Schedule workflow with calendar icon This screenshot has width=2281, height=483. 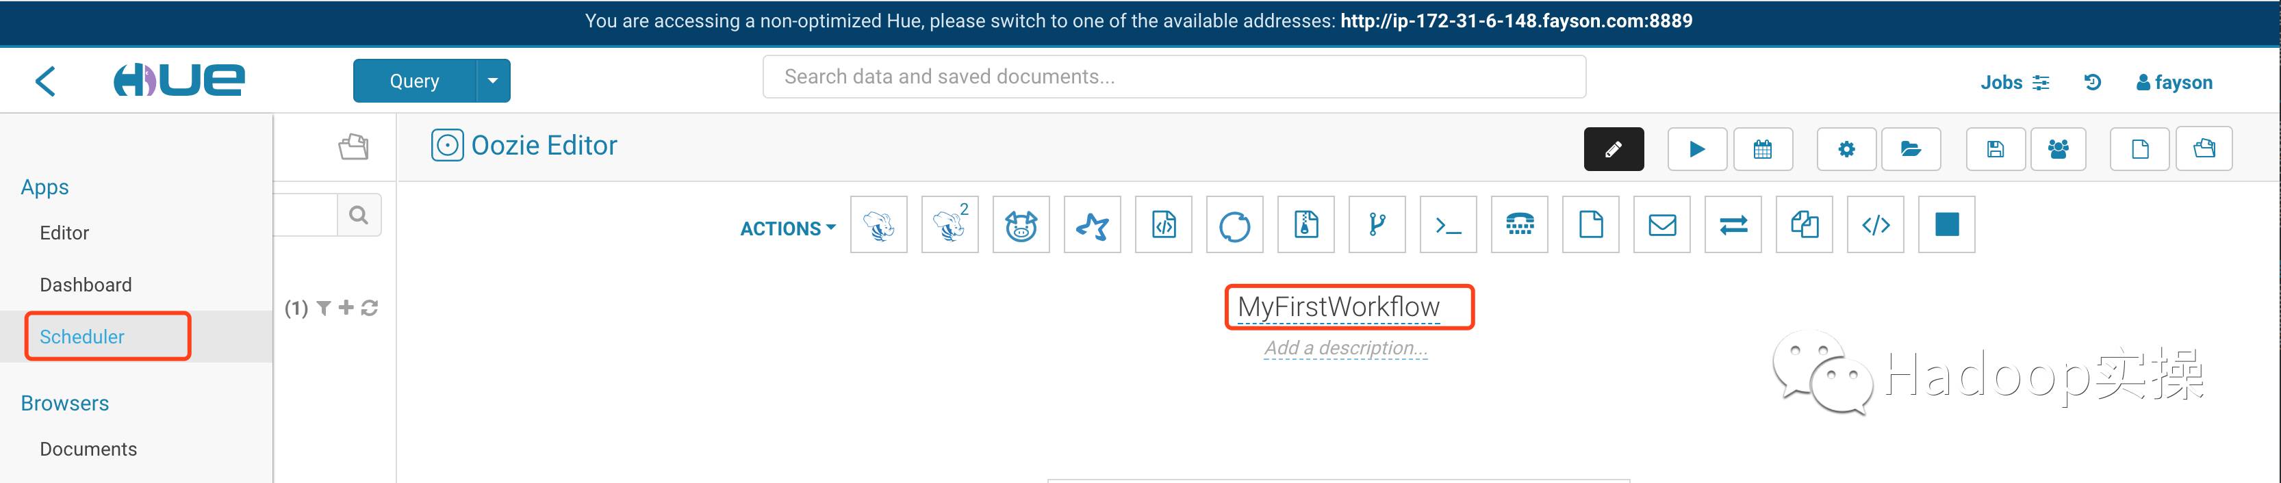point(1763,148)
